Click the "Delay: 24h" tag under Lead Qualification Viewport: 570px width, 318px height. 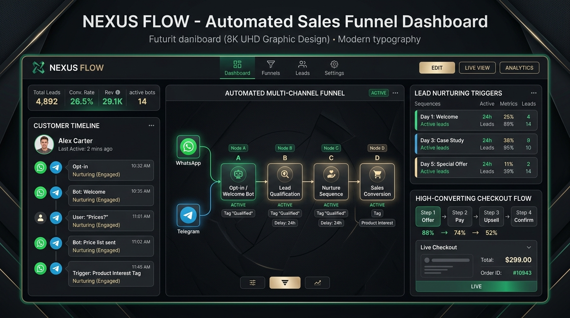285,223
